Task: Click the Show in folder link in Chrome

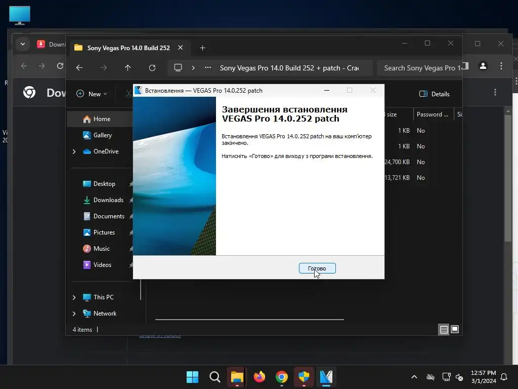Action: (x=160, y=336)
